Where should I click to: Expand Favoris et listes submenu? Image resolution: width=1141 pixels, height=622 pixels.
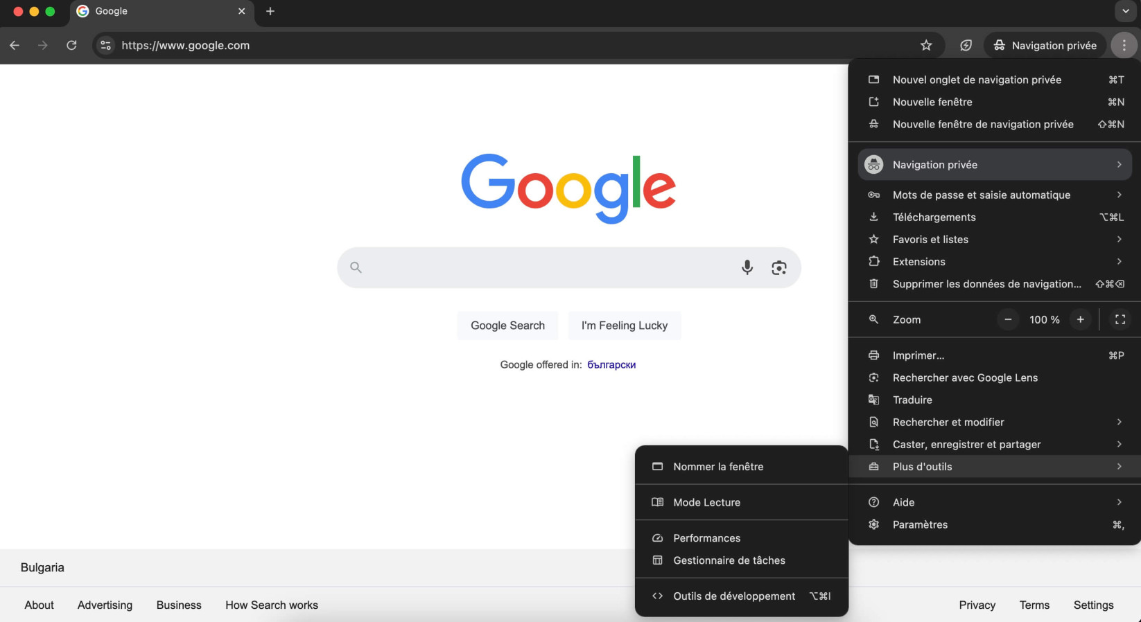[x=995, y=239]
